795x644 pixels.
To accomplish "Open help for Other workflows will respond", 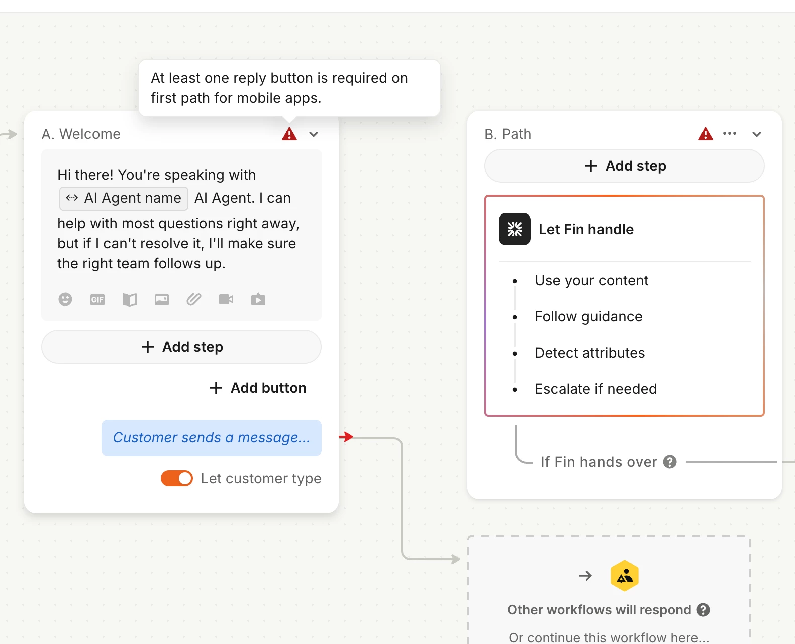I will point(703,610).
